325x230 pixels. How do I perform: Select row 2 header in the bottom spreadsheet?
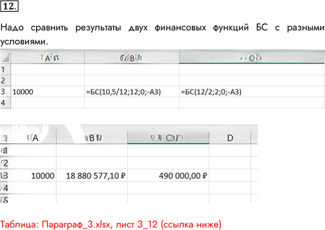pyautogui.click(x=5, y=163)
